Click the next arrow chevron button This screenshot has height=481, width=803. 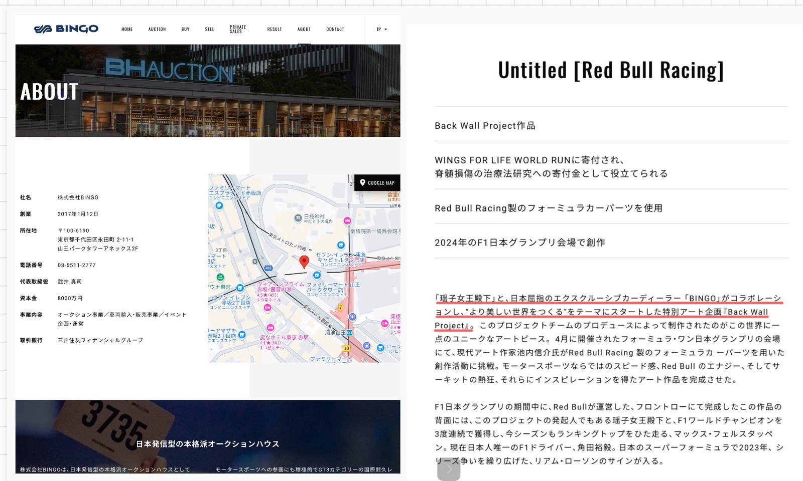click(449, 469)
